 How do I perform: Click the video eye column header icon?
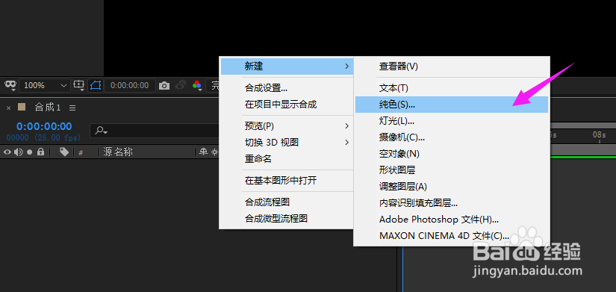click(x=7, y=152)
